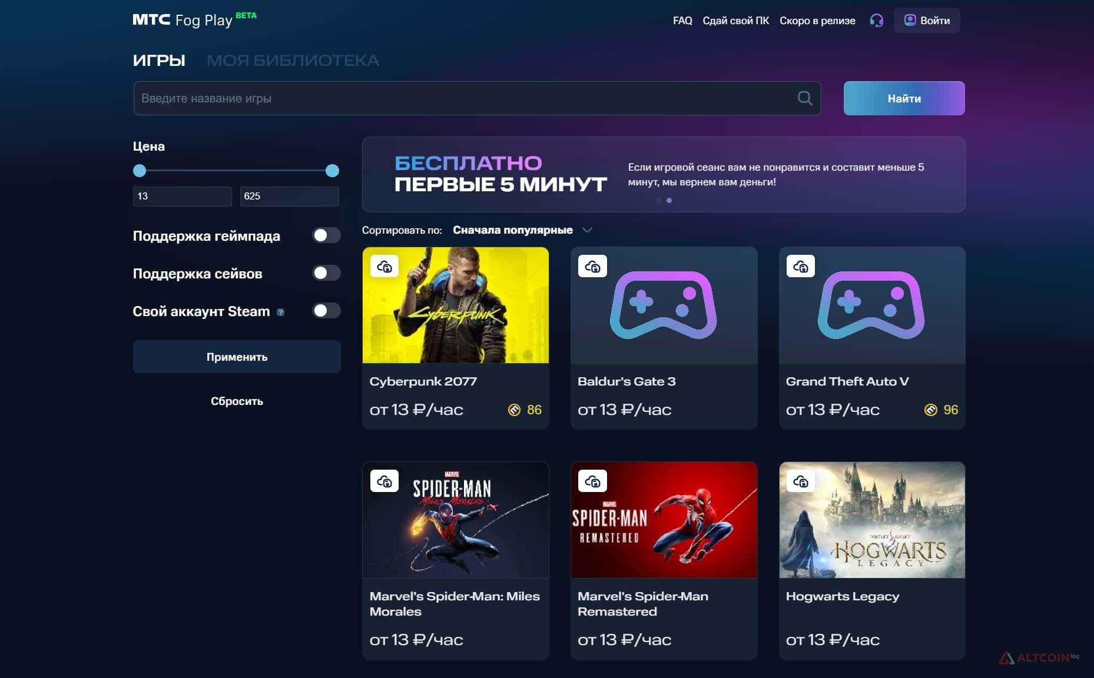Select the second banner carousel dot

(x=669, y=201)
